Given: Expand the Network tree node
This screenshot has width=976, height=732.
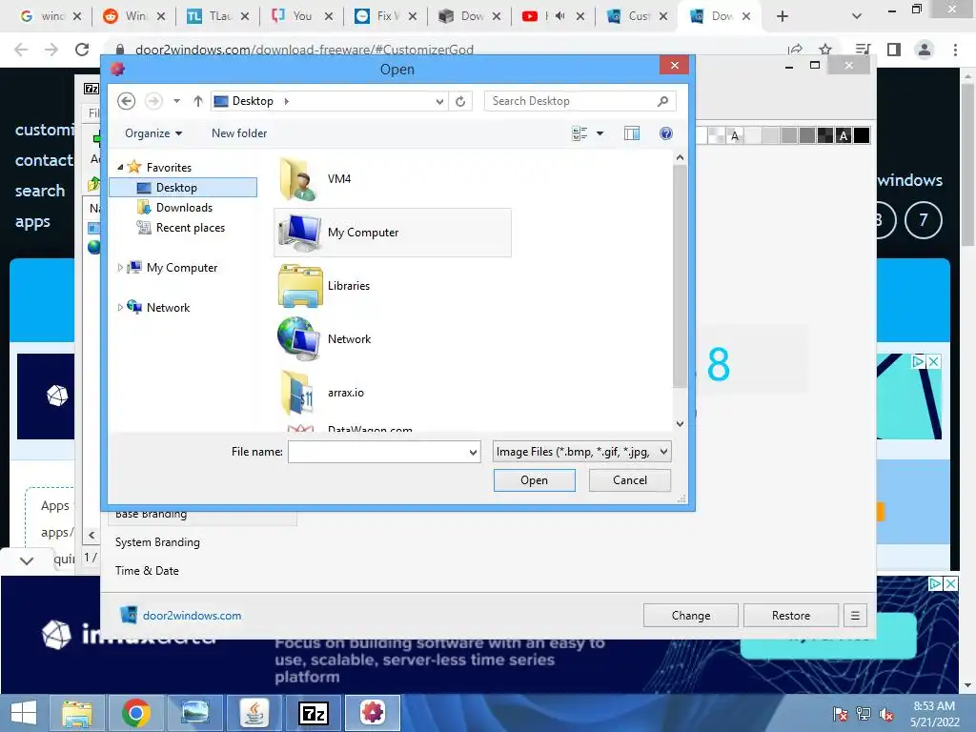Looking at the screenshot, I should point(120,308).
